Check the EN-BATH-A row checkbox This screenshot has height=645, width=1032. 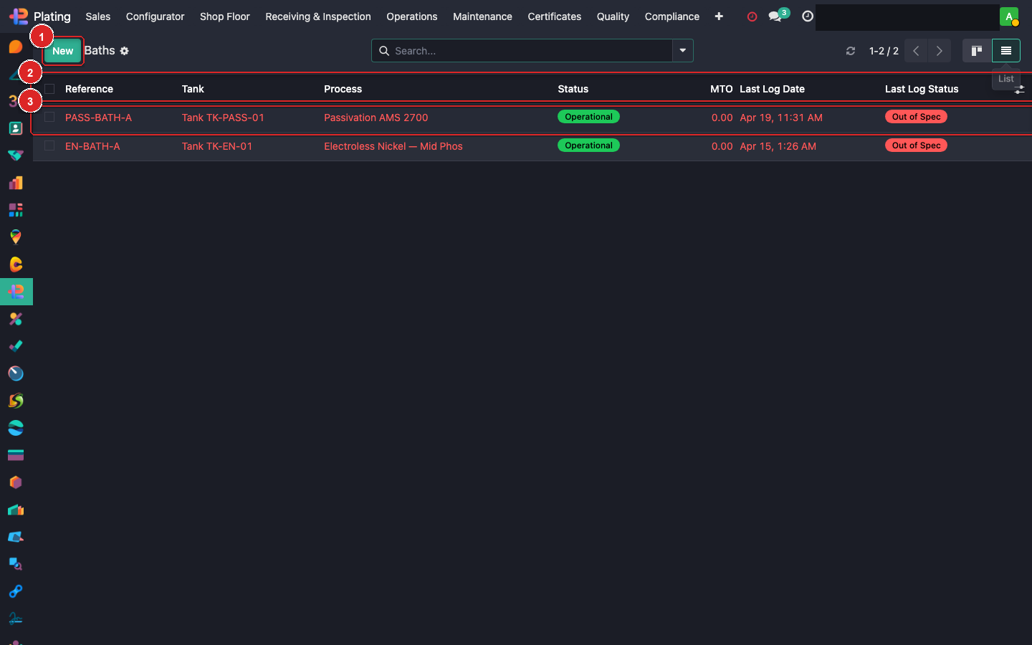click(49, 145)
